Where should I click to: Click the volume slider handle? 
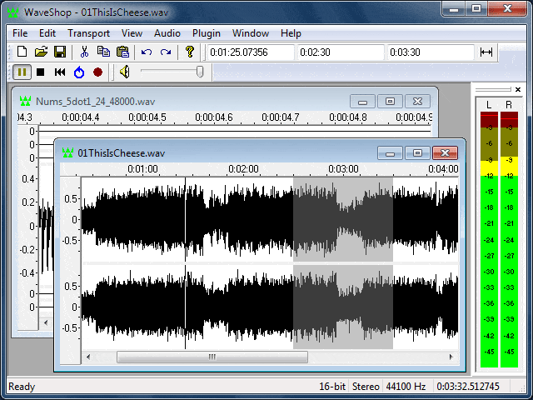(200, 72)
